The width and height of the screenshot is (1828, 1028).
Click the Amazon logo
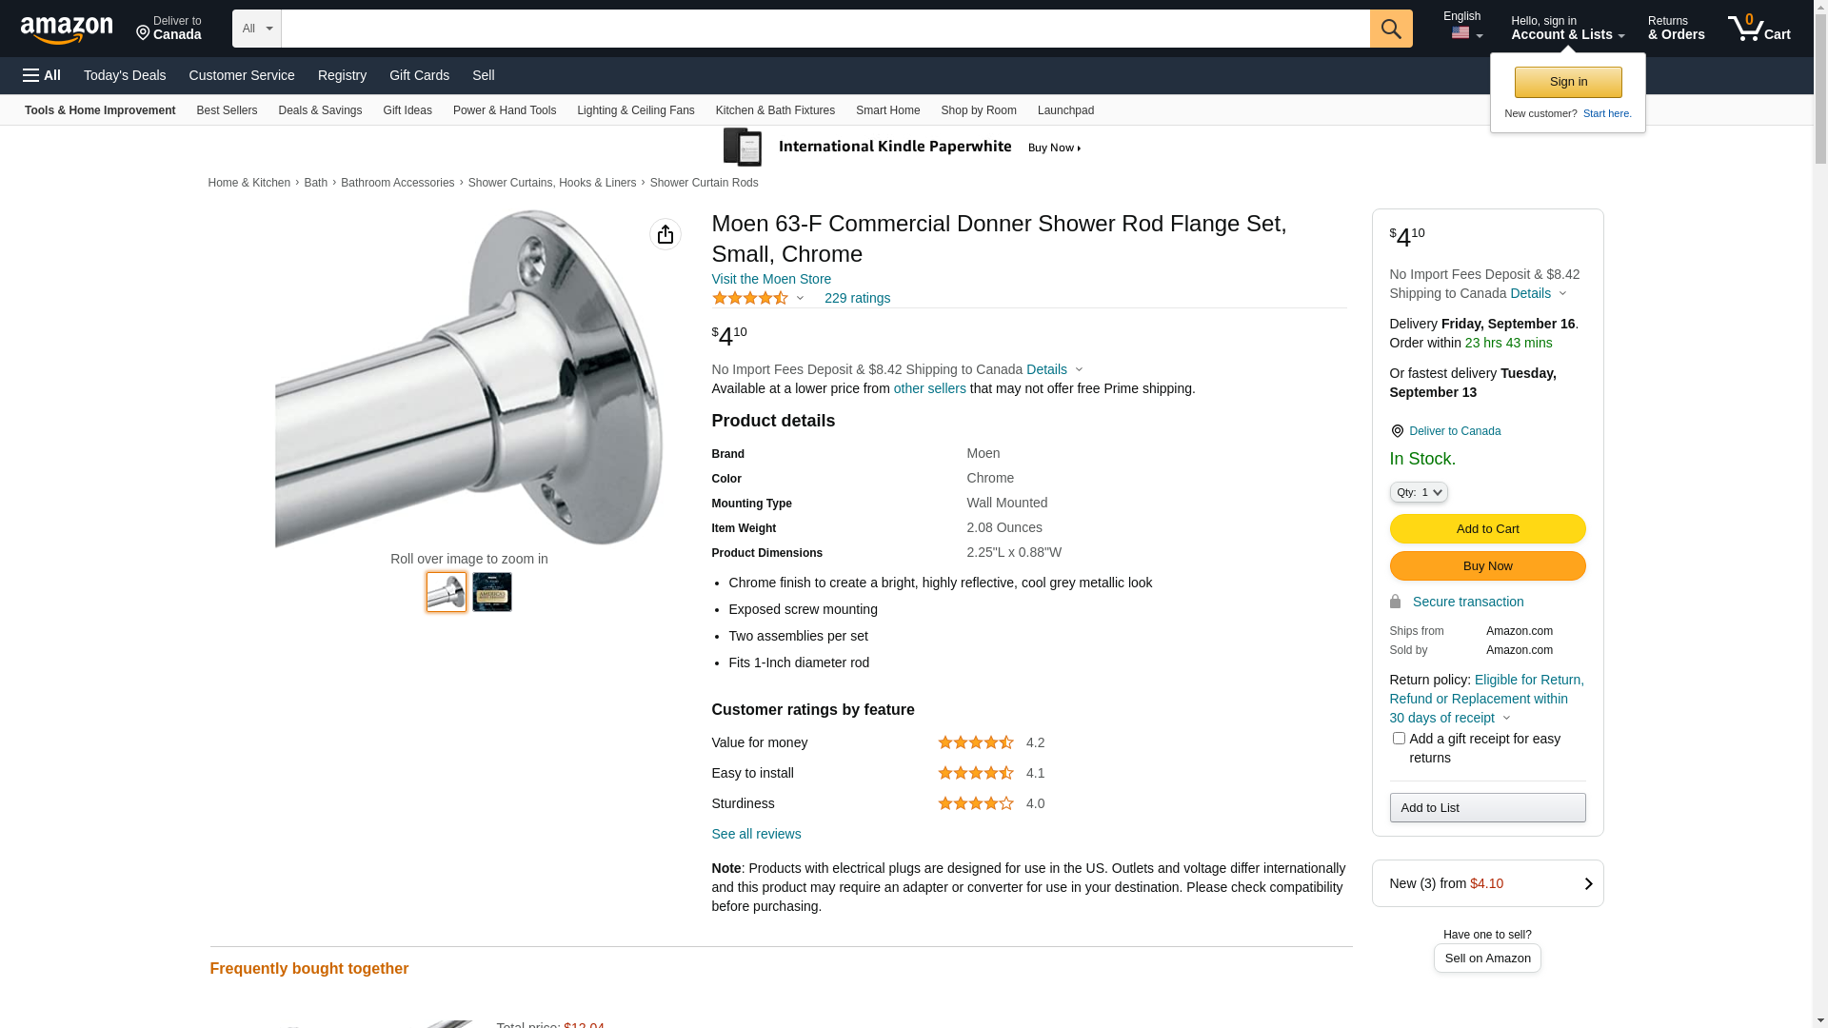(67, 30)
